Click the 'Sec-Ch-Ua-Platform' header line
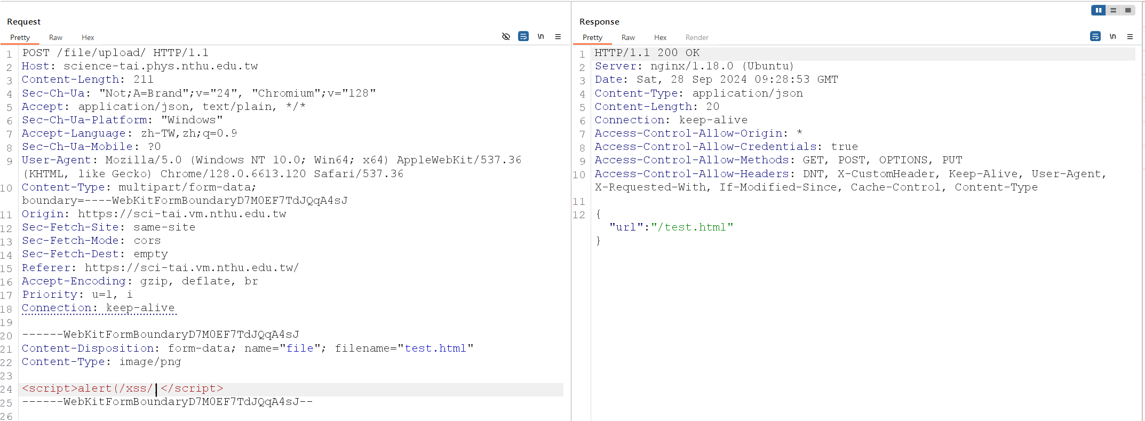The width and height of the screenshot is (1145, 421). (122, 120)
